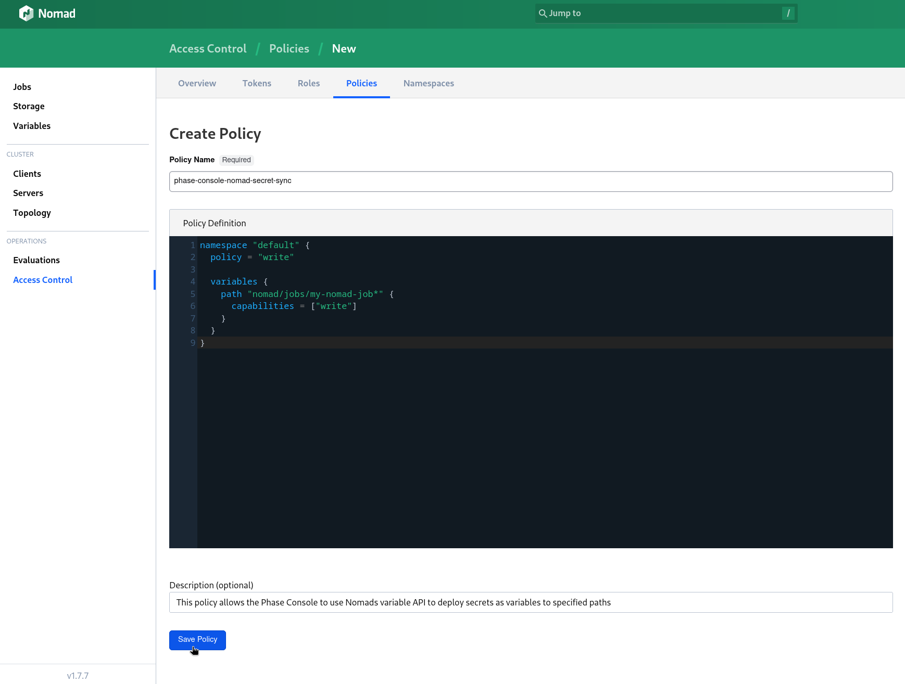Switch to the Roles tab
Image resolution: width=905 pixels, height=684 pixels.
(x=308, y=83)
